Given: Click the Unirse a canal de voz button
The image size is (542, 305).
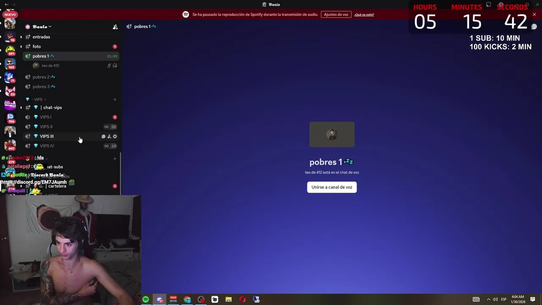Looking at the screenshot, I should (x=332, y=187).
